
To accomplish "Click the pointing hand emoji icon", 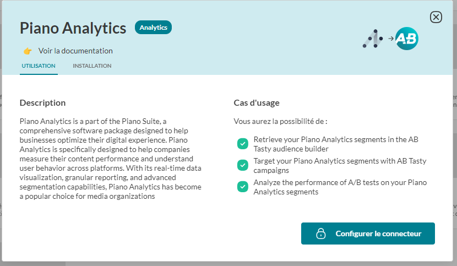I will pyautogui.click(x=28, y=51).
